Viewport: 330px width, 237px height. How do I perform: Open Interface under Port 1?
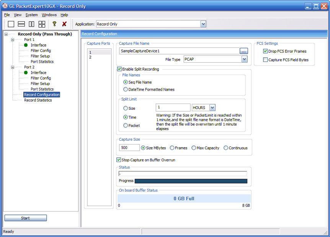[x=39, y=45]
